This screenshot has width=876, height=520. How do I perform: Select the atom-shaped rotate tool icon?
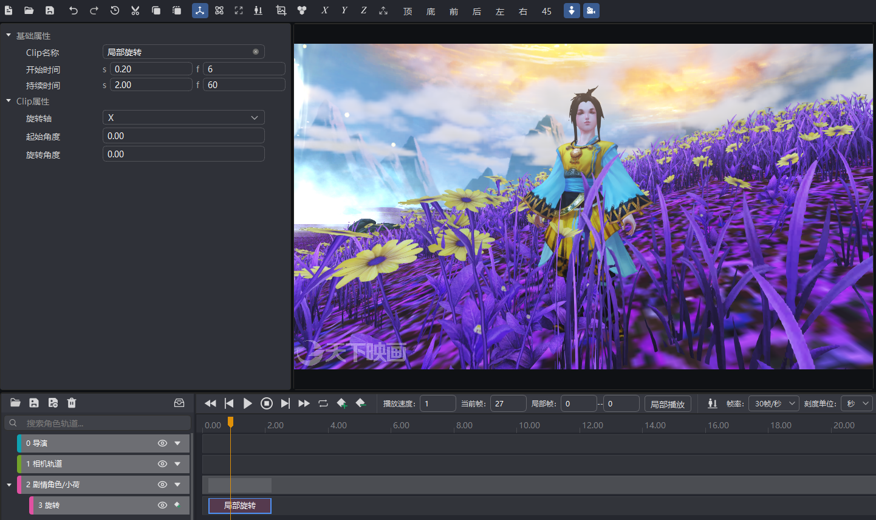(x=219, y=10)
